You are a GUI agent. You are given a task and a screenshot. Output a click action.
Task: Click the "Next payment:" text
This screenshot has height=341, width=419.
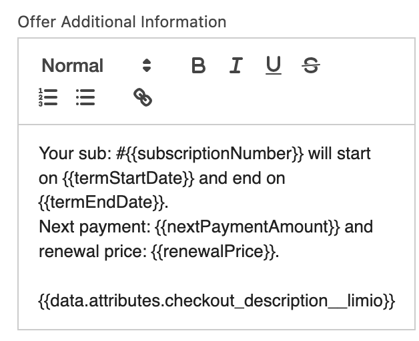click(83, 227)
